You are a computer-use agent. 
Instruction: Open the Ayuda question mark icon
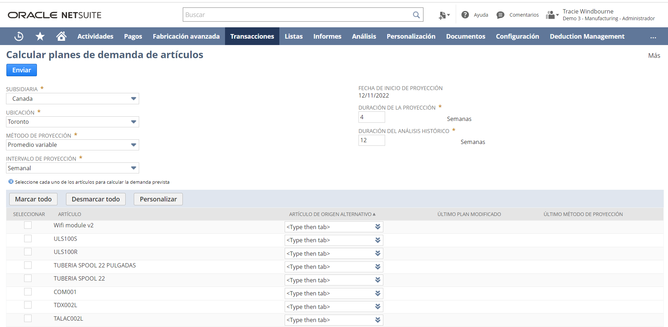[x=465, y=15]
